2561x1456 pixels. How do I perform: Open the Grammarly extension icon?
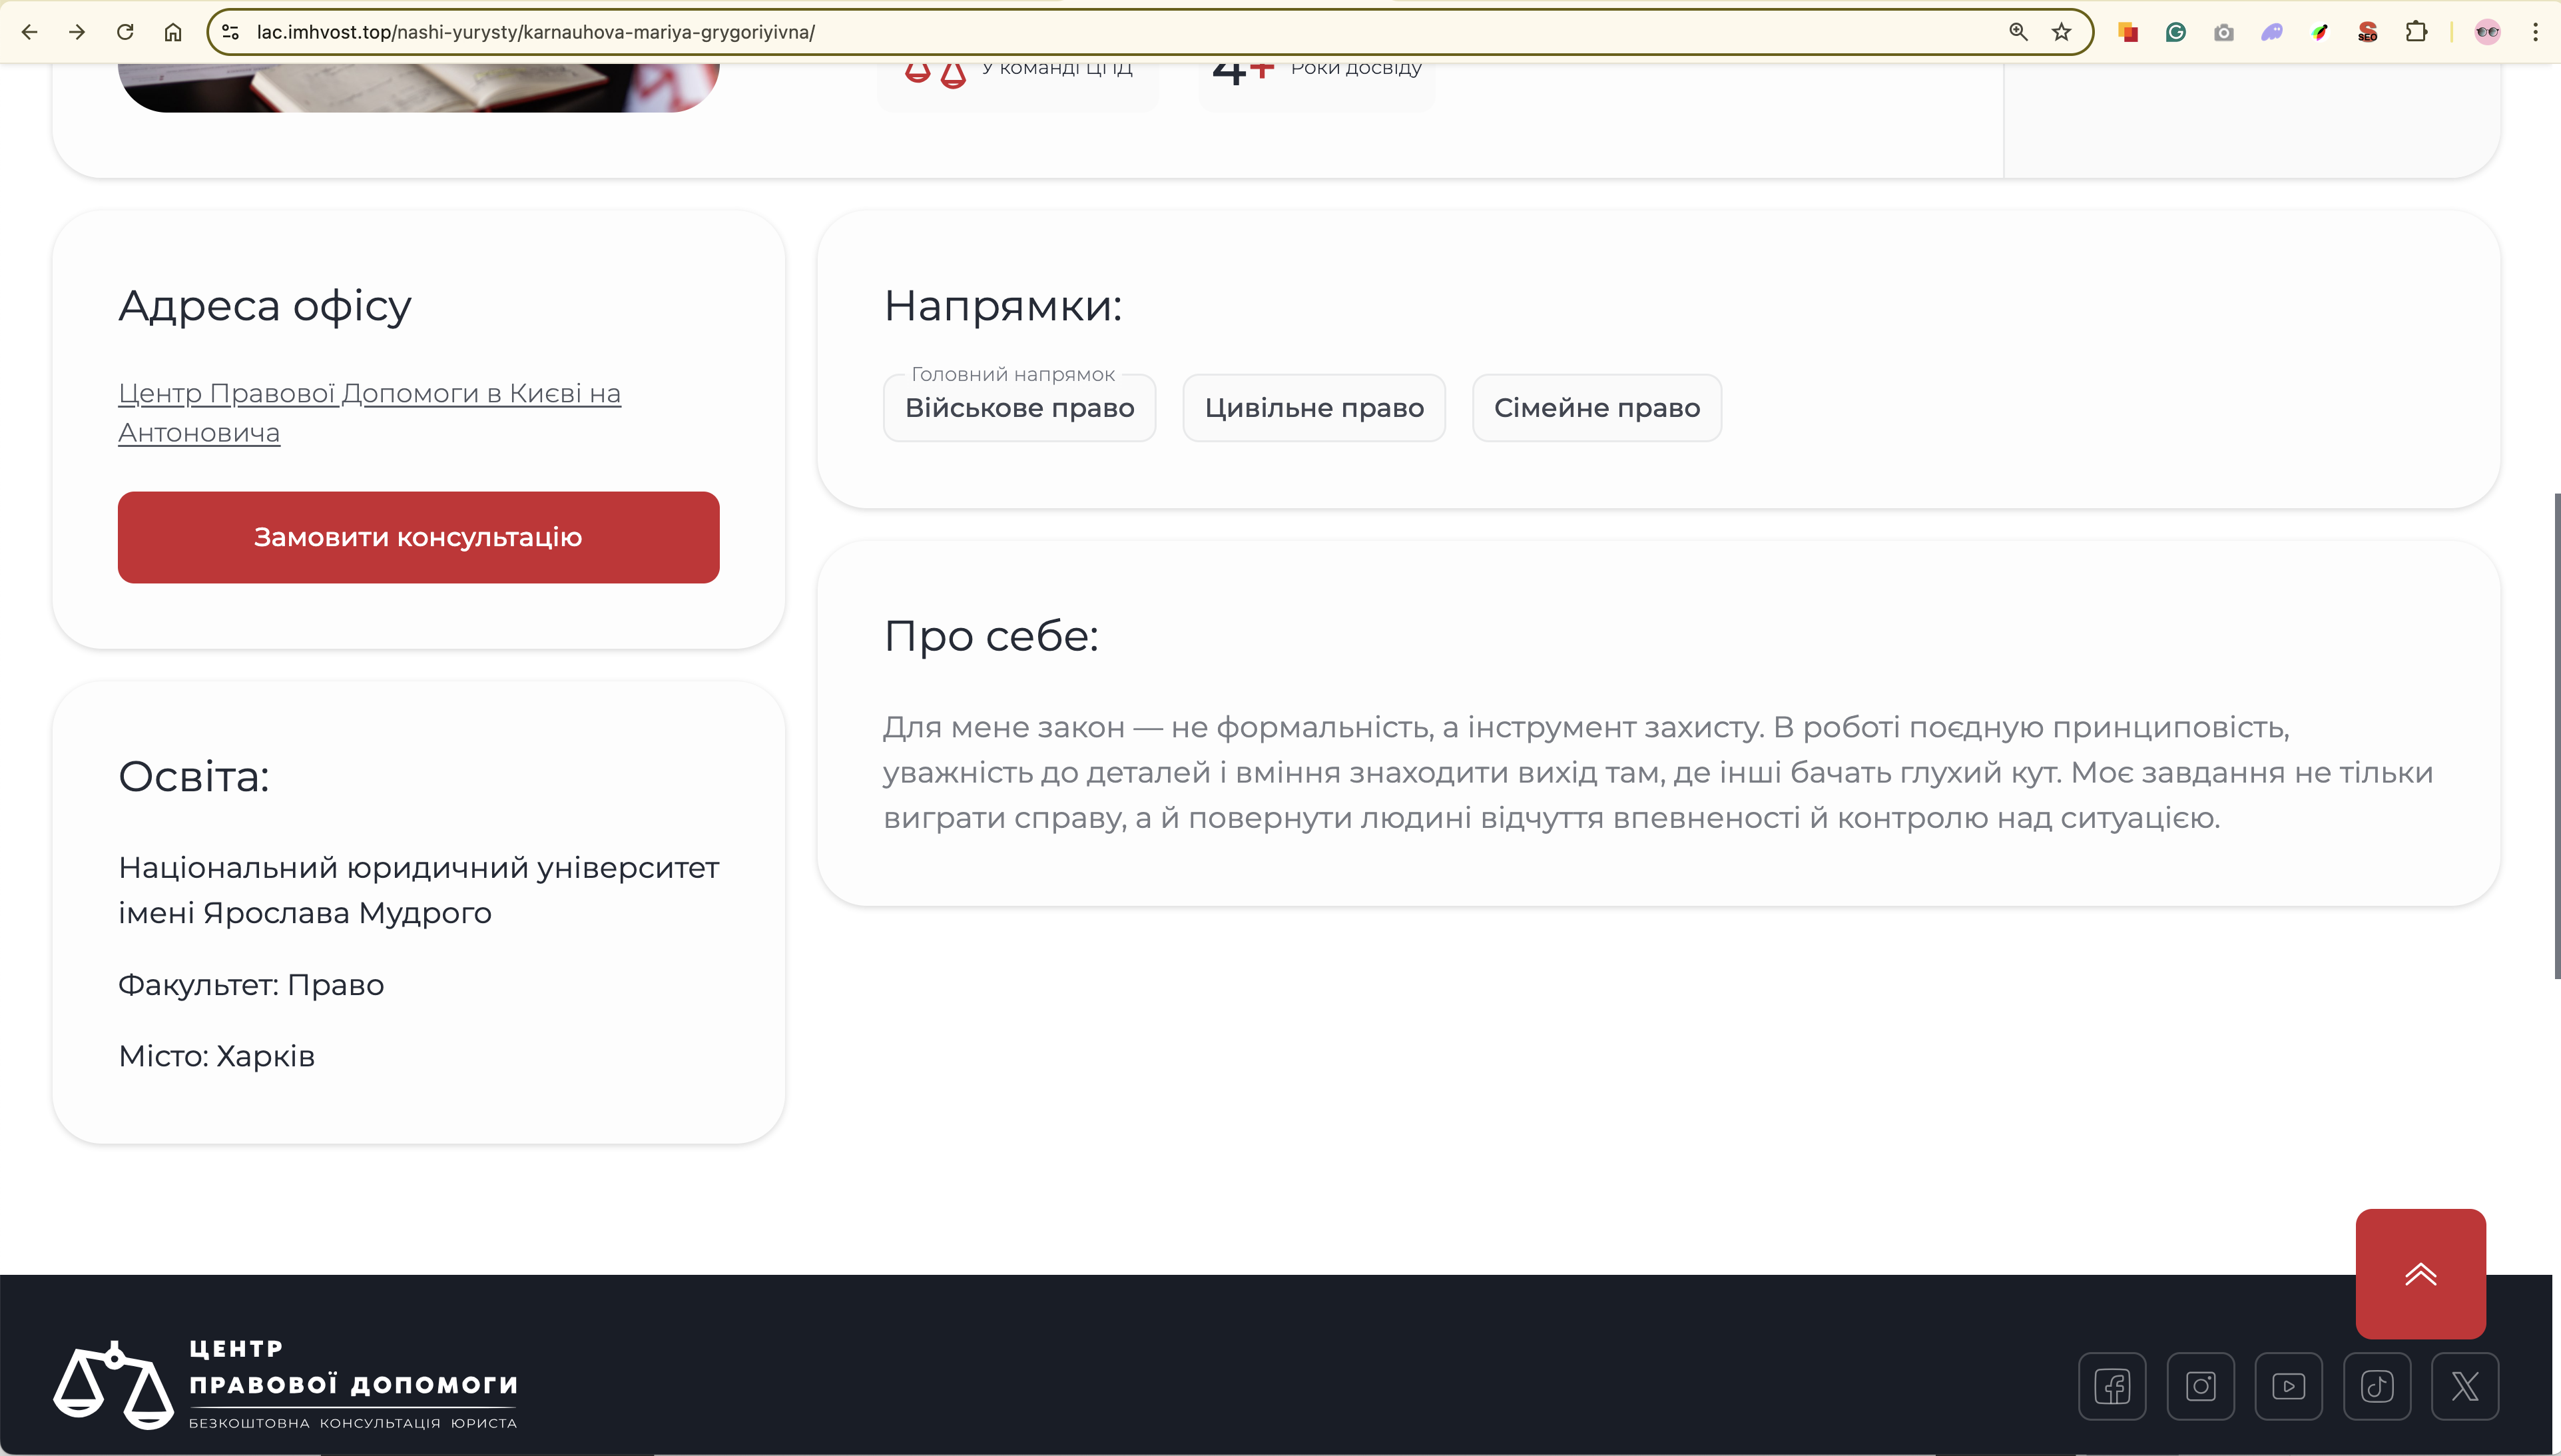[2175, 32]
